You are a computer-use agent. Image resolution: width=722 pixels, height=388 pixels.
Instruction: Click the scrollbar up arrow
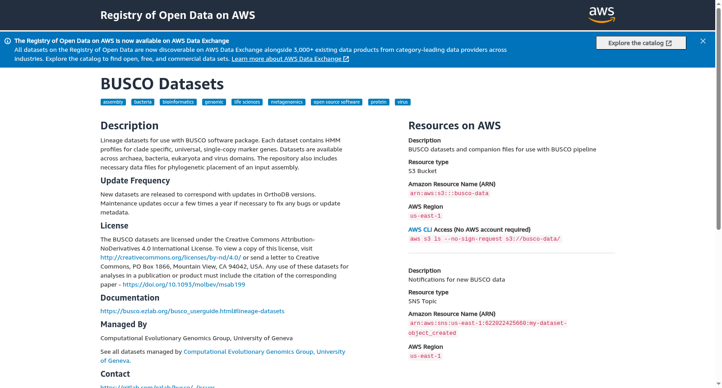(x=718, y=3)
